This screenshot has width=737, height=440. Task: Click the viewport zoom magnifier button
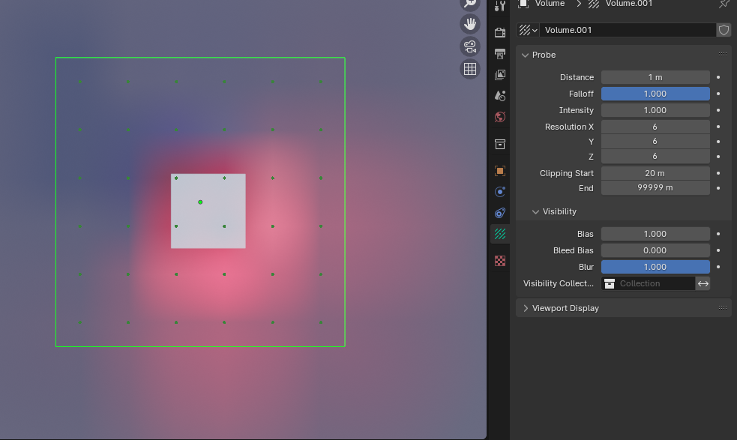(469, 4)
